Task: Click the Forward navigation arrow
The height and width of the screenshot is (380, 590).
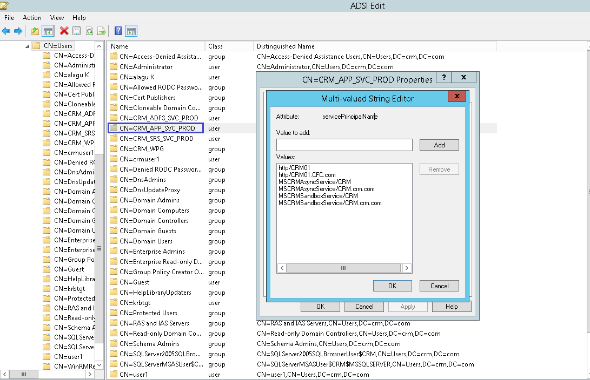Action: point(17,31)
